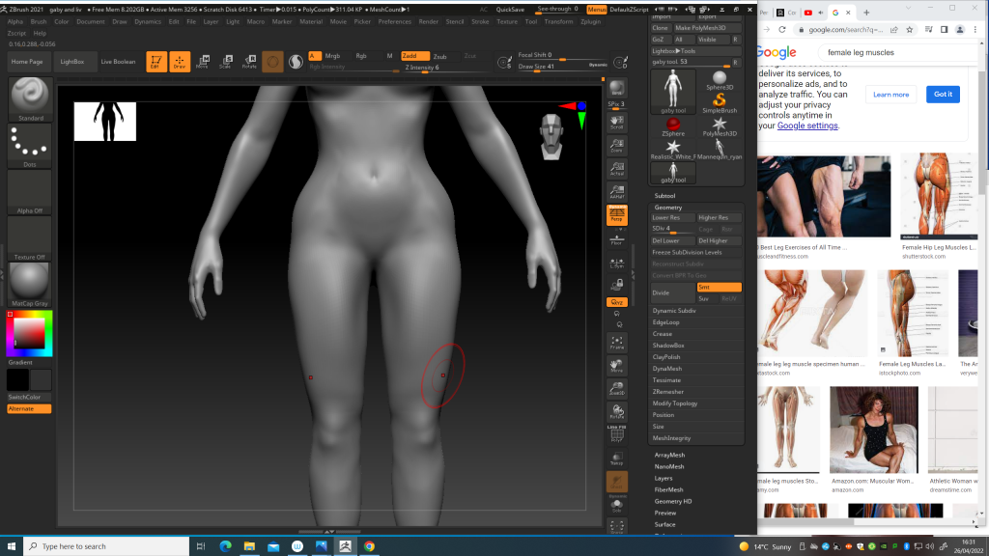The height and width of the screenshot is (556, 989).
Task: Click Got it in Chrome window
Action: (943, 95)
